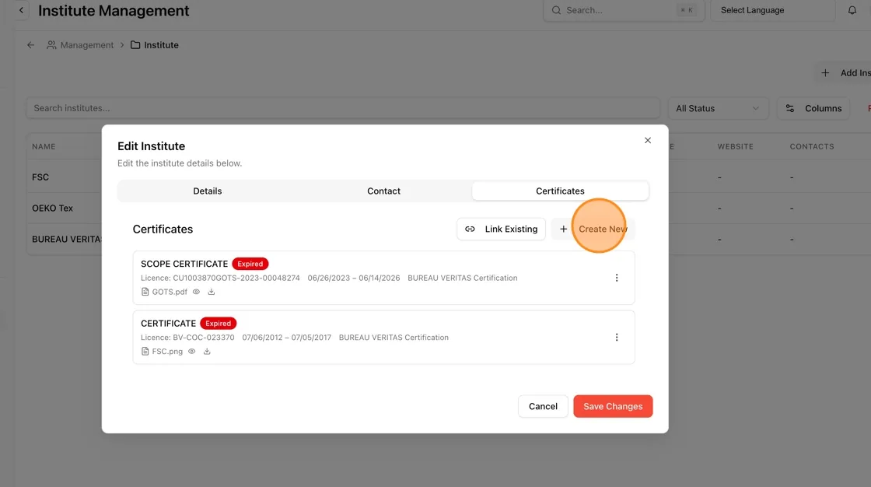
Task: Open the Select Language dropdown
Action: (x=773, y=10)
